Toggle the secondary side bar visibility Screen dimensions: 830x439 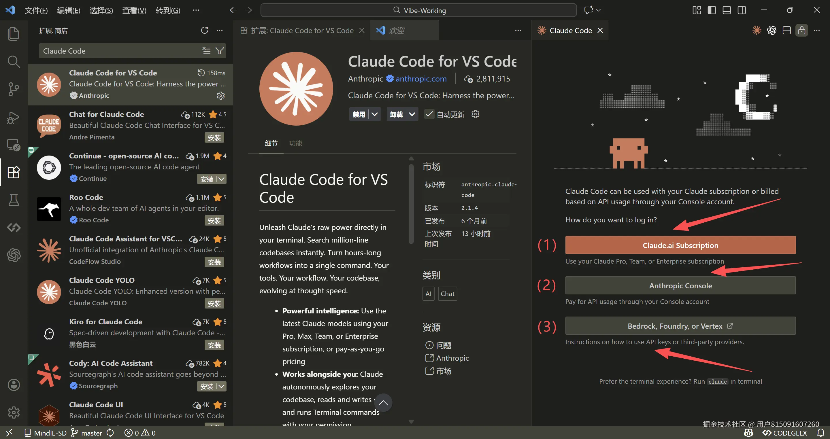tap(742, 10)
